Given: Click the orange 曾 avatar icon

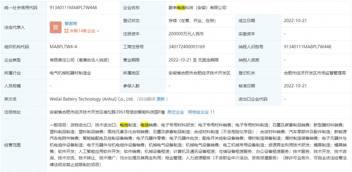Looking at the screenshot, I should tap(56, 27).
